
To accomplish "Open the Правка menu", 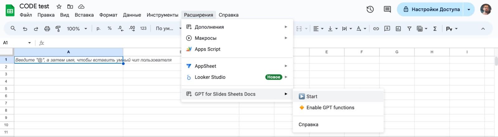I will coord(46,15).
